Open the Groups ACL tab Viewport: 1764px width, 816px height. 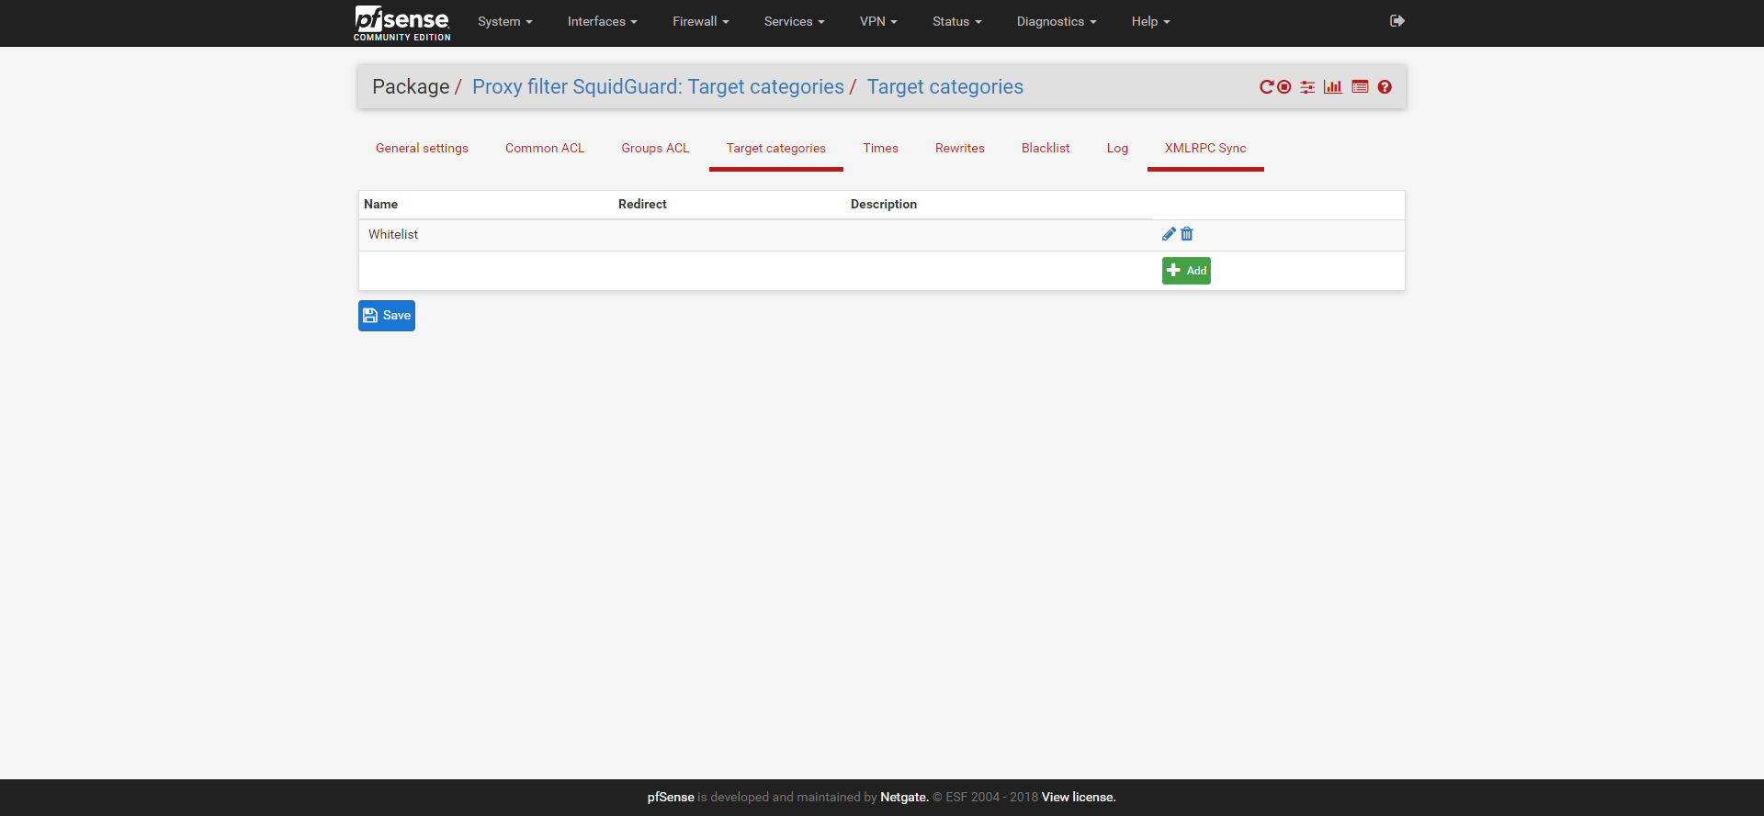[x=655, y=149]
